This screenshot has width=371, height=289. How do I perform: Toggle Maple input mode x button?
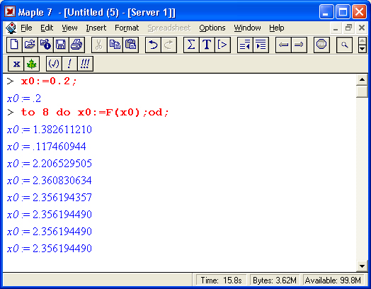(x=16, y=64)
